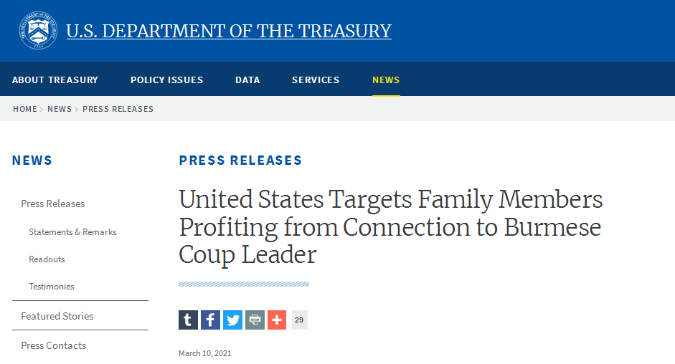Image resolution: width=675 pixels, height=364 pixels.
Task: Select the News nav tab
Action: pyautogui.click(x=386, y=80)
